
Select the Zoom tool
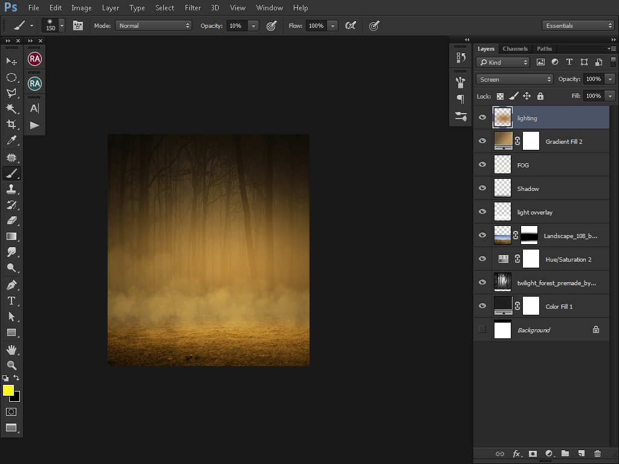click(11, 366)
